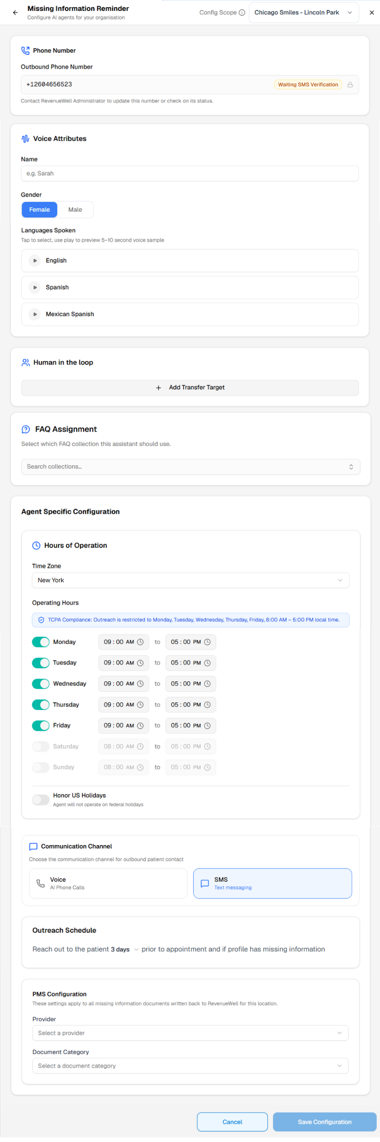Click the Save Configuration button

point(324,1122)
